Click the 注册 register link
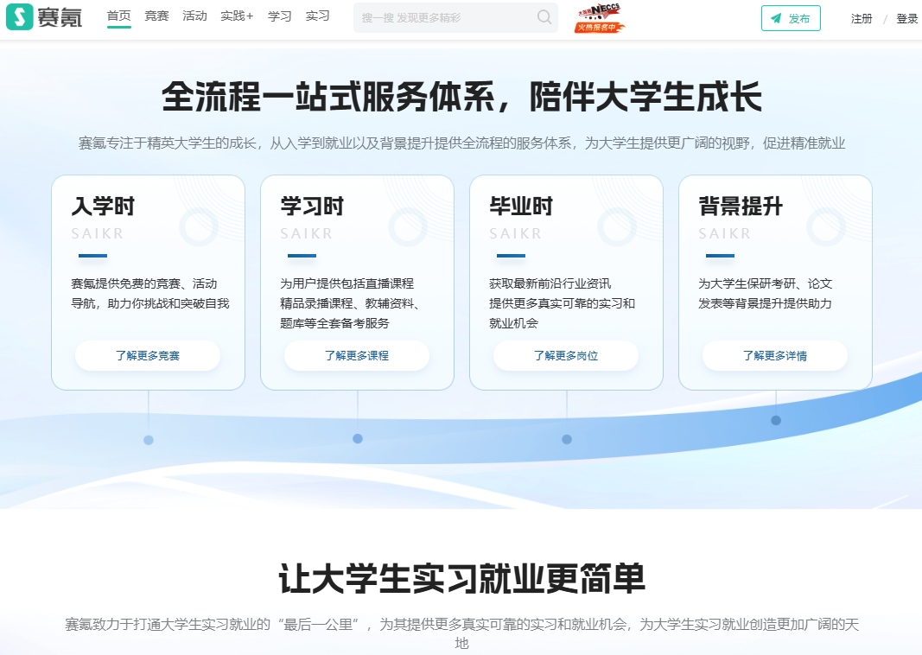This screenshot has height=655, width=922. click(862, 19)
